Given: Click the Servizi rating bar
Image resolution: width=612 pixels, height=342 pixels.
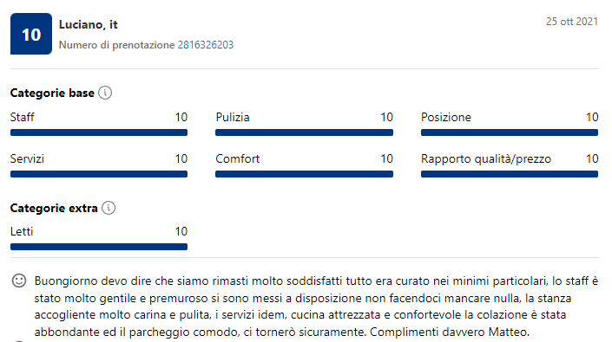Looking at the screenshot, I should [x=99, y=174].
